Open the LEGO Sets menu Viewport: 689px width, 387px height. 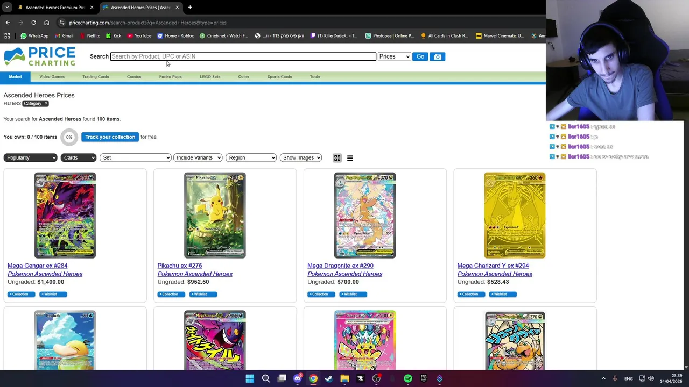(x=210, y=77)
